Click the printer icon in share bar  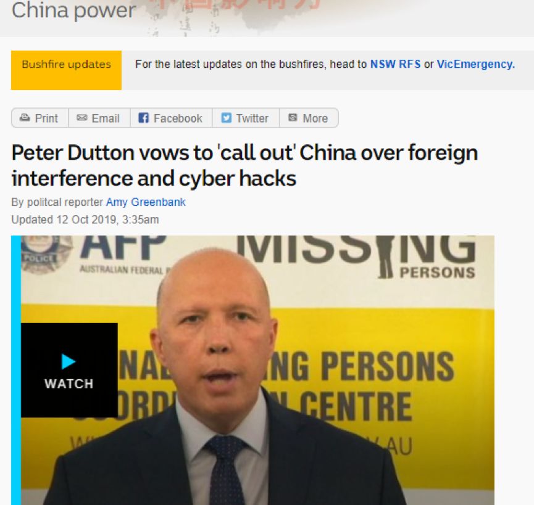tap(25, 118)
